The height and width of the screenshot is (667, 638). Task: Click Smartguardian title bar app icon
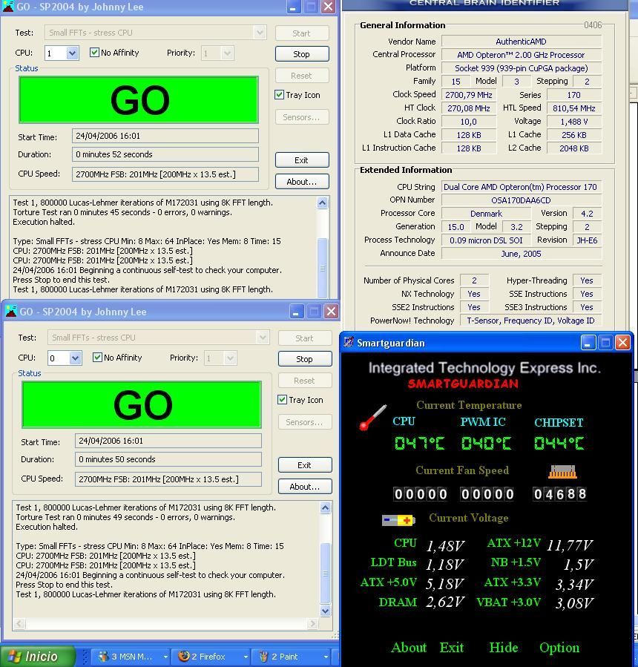348,343
